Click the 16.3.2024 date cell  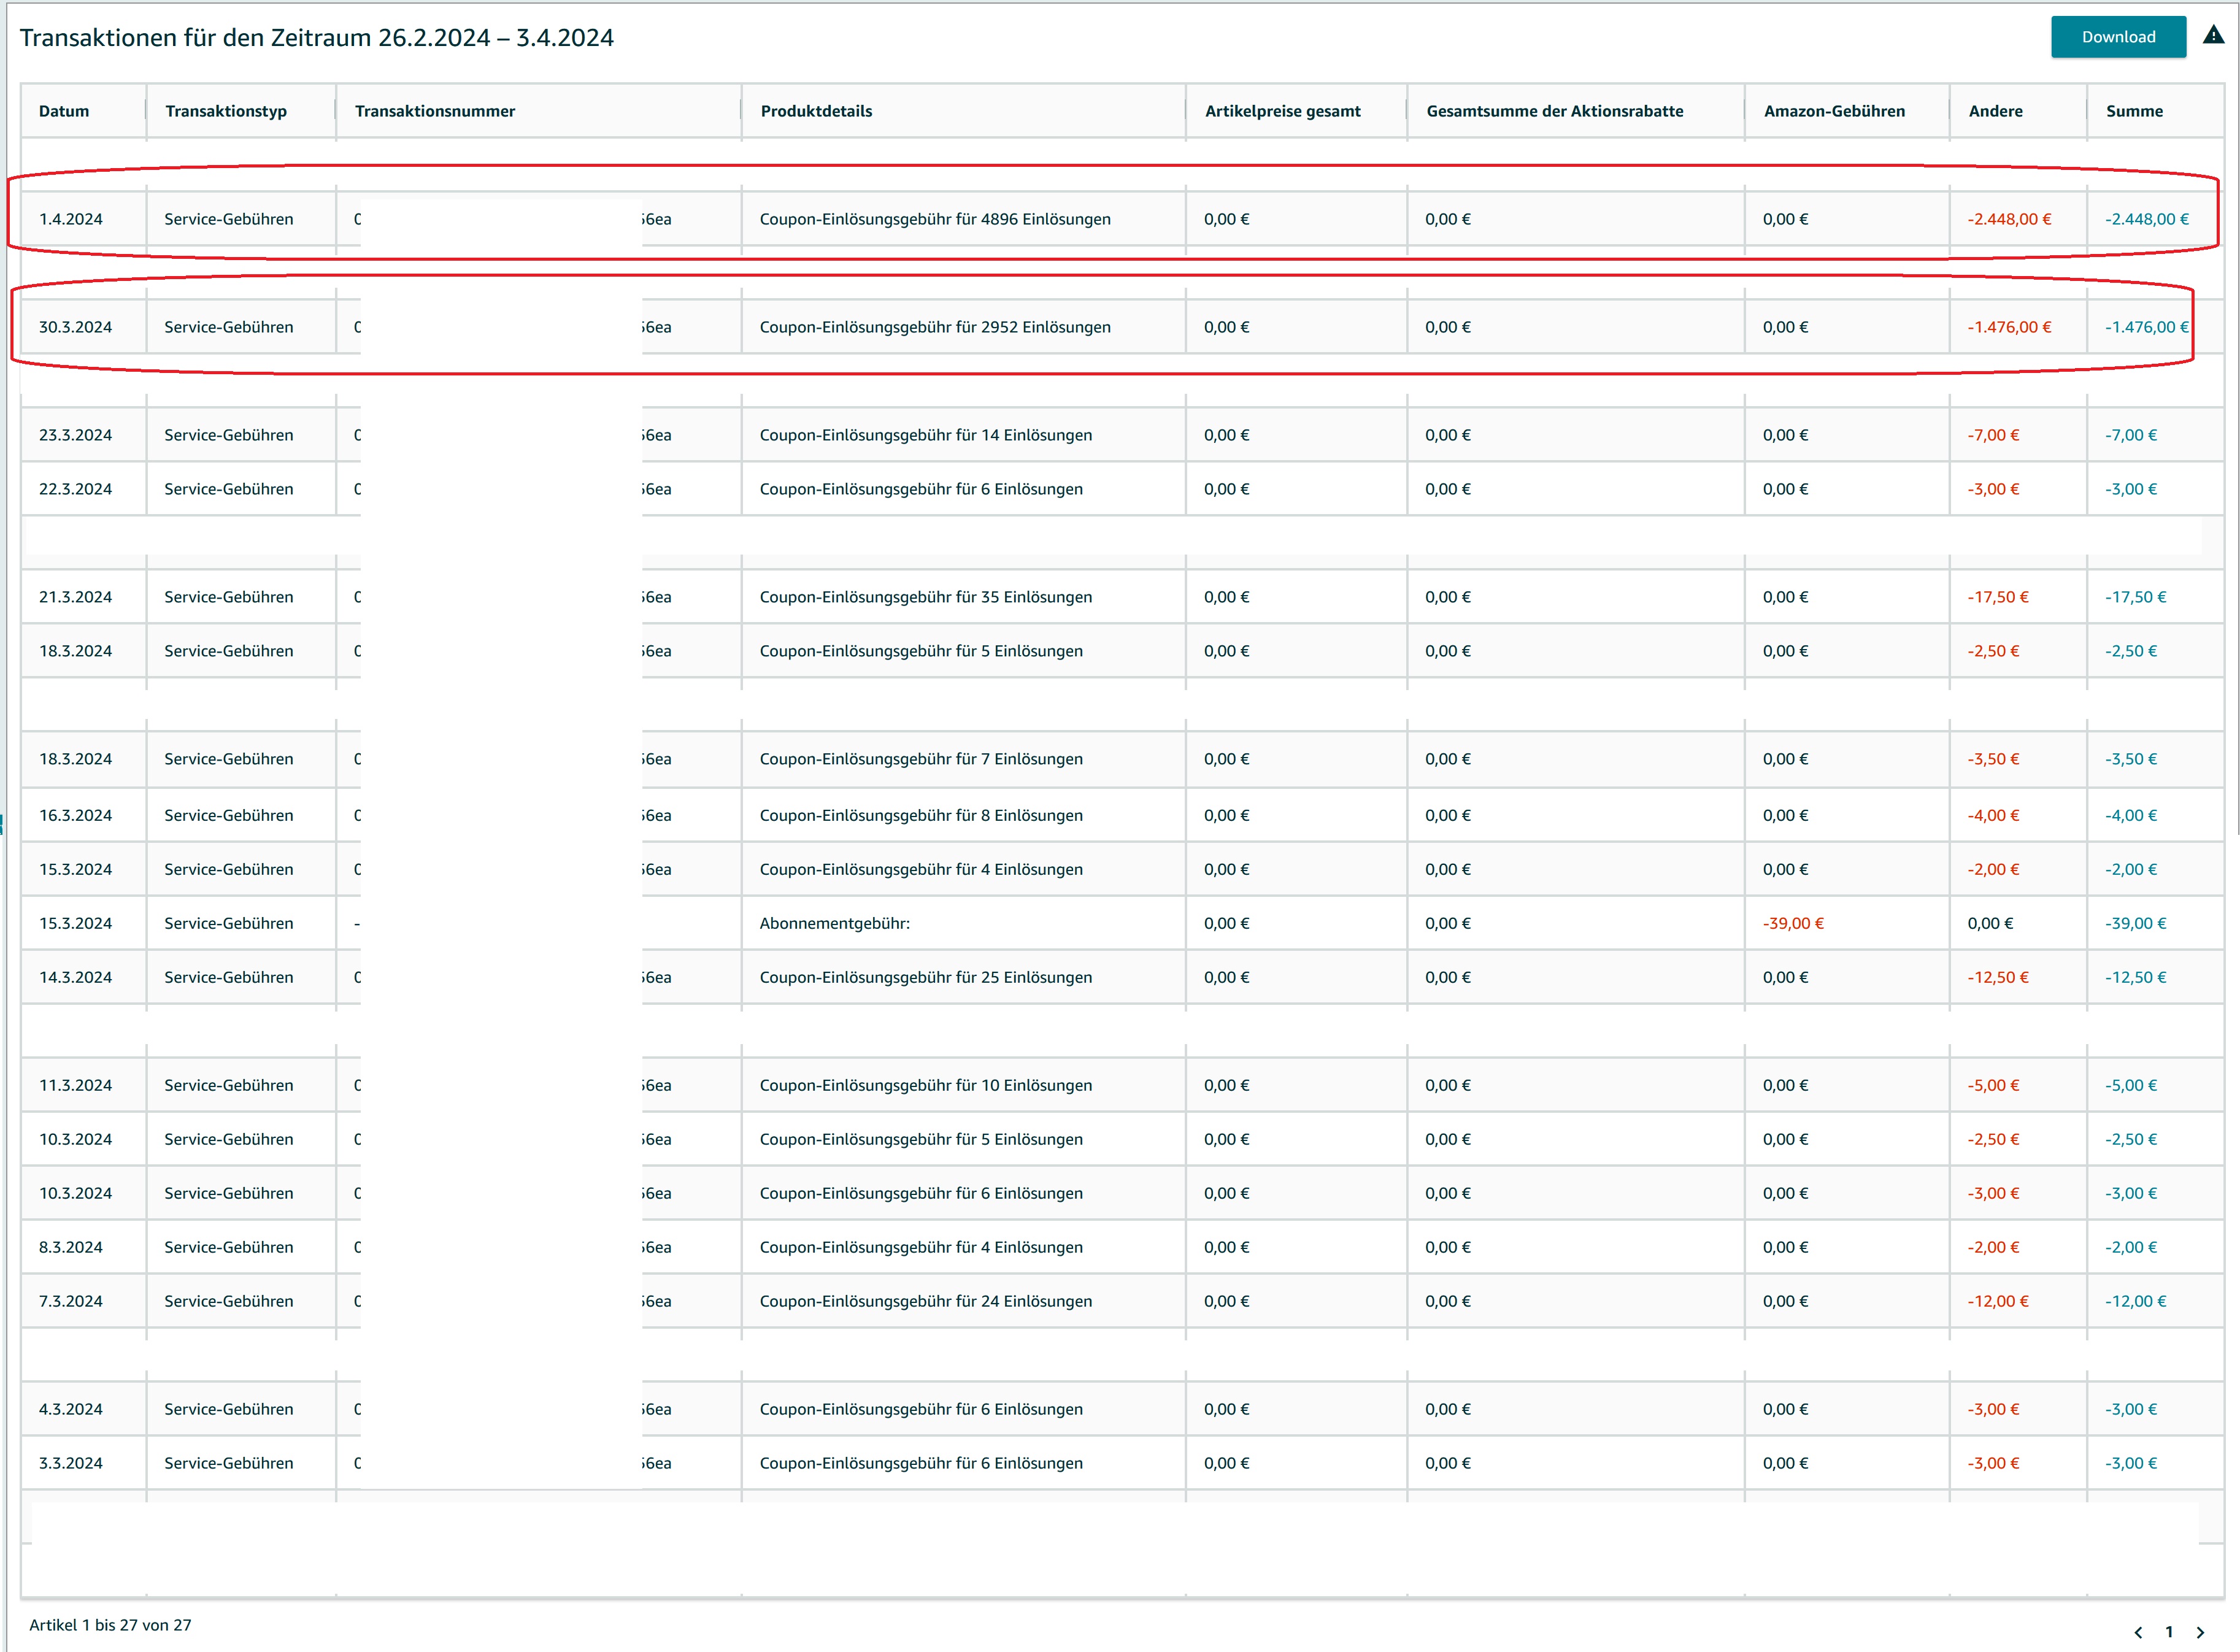pyautogui.click(x=75, y=815)
